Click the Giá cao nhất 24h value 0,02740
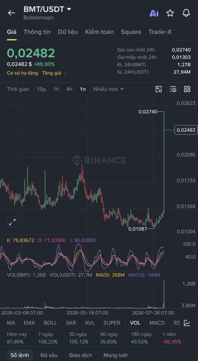Screen dimensions: 198x361 (x=181, y=50)
